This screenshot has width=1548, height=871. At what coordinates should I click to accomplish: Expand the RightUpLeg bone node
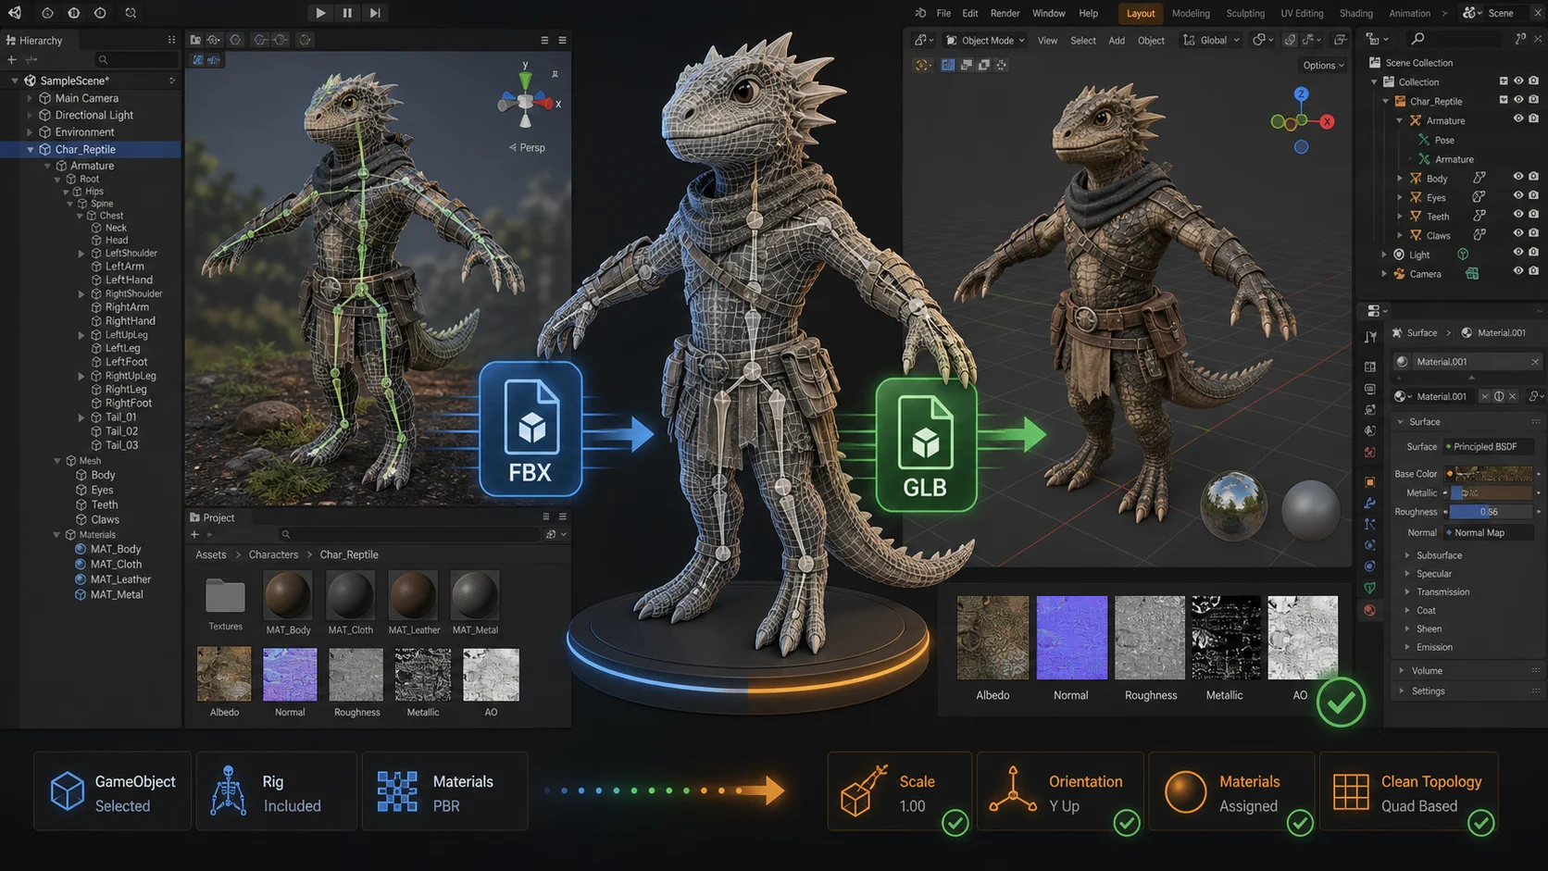[81, 377]
